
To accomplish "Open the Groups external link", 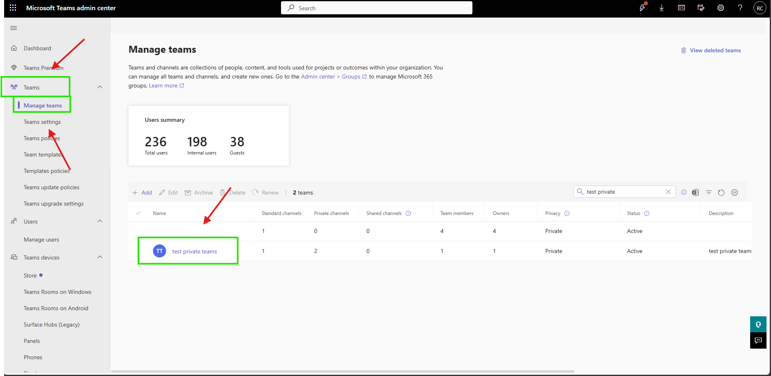I will pos(354,76).
